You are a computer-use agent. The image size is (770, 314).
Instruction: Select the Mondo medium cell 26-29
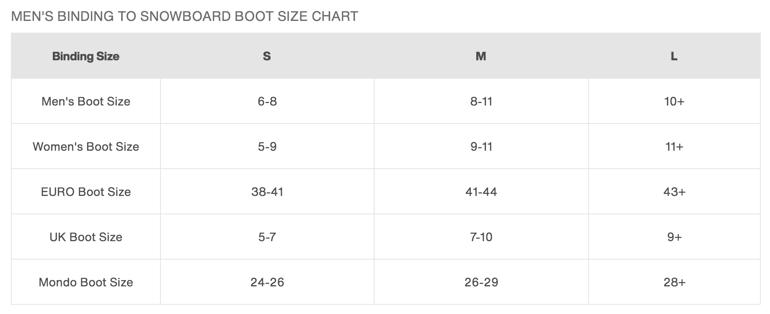pyautogui.click(x=481, y=282)
